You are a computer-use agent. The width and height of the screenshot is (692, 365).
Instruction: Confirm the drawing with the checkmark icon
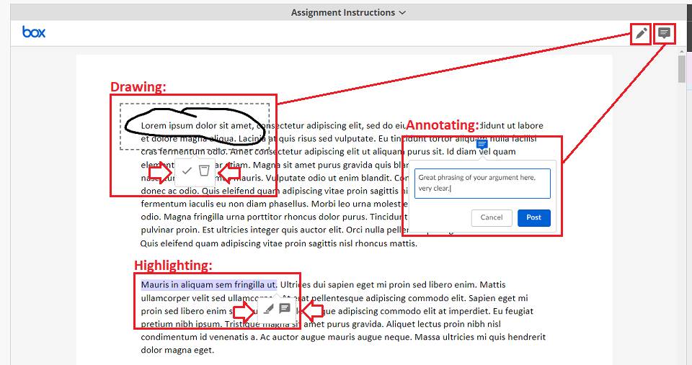pyautogui.click(x=187, y=171)
